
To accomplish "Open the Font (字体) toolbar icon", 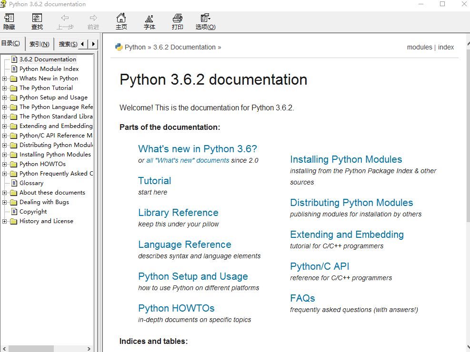I will [x=150, y=21].
